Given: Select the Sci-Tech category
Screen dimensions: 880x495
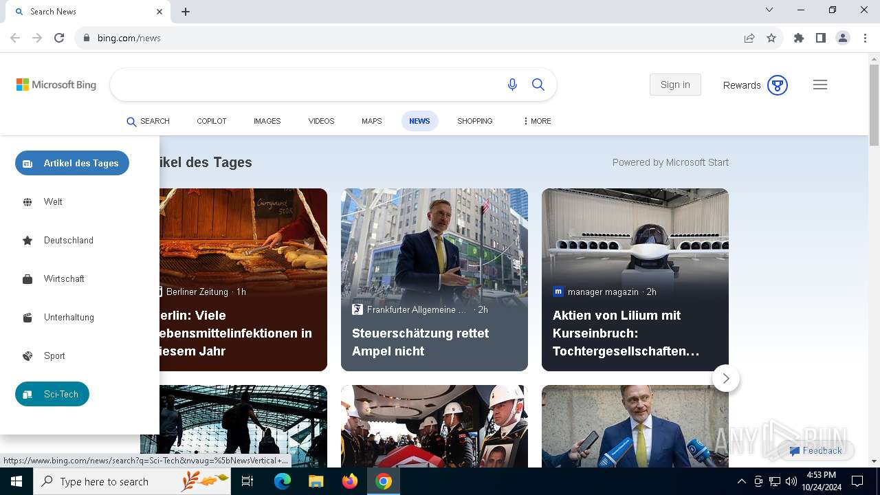Looking at the screenshot, I should click(52, 394).
